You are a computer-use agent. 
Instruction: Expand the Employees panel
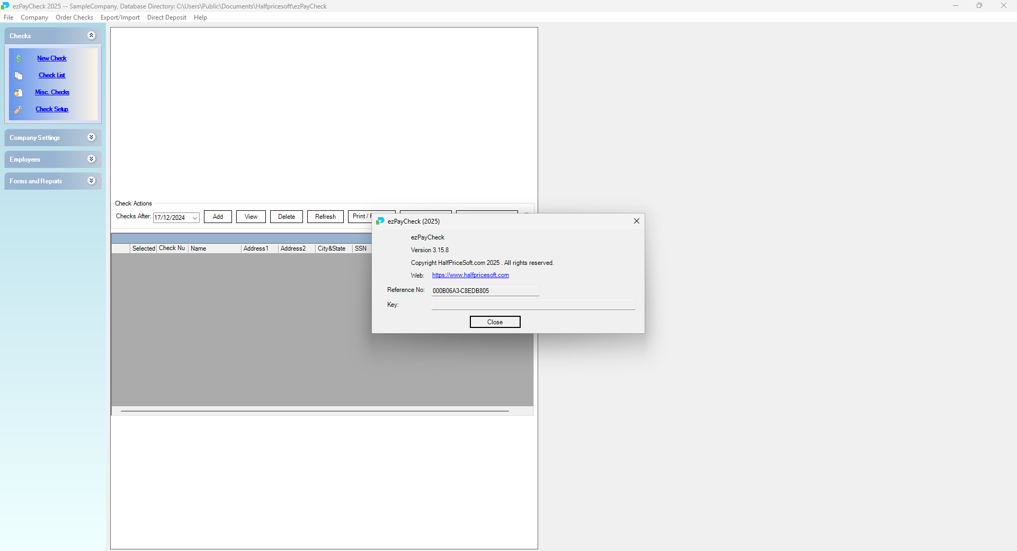point(91,159)
